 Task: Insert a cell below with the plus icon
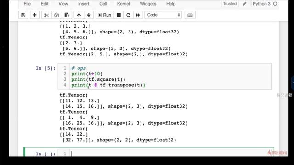pos(35,15)
